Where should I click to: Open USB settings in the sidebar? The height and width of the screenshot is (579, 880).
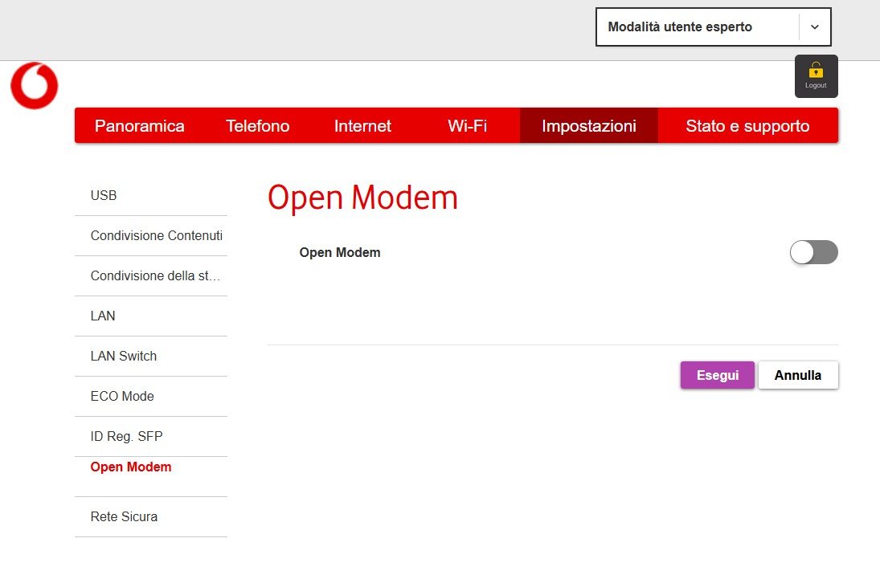click(x=151, y=195)
